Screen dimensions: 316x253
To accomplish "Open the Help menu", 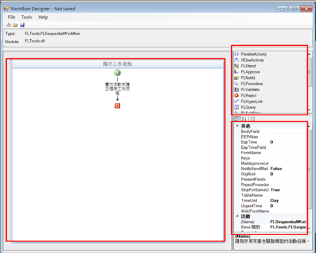I will coord(43,17).
